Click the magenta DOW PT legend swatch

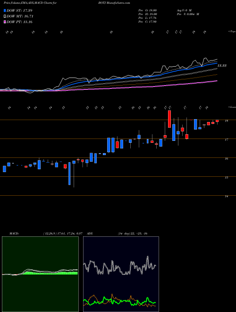pyautogui.click(x=5, y=22)
